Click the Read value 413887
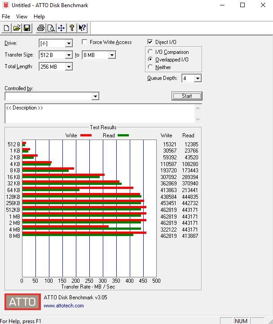This screenshot has width=273, height=324. [x=190, y=236]
